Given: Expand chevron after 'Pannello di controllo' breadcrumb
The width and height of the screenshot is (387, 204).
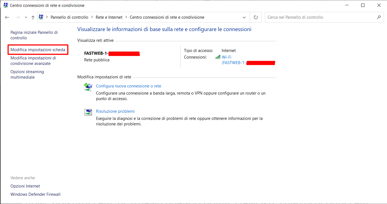Looking at the screenshot, I should pos(92,17).
